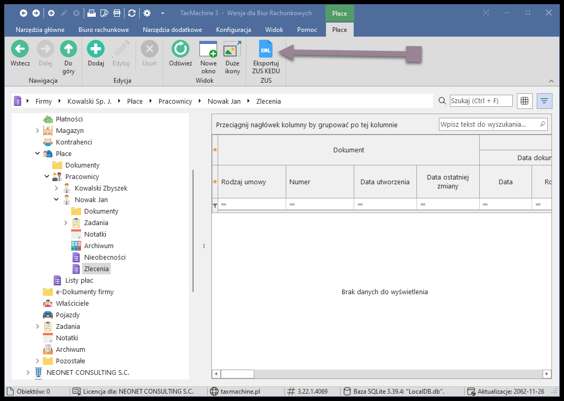This screenshot has width=564, height=401.
Task: Toggle the grid view button near search
Action: pyautogui.click(x=525, y=101)
